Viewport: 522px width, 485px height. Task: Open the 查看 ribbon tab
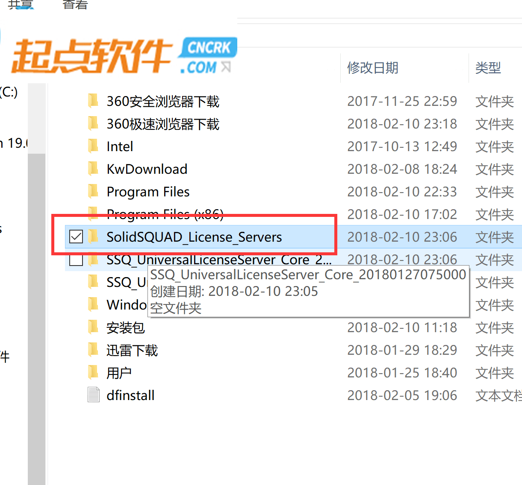(x=75, y=4)
